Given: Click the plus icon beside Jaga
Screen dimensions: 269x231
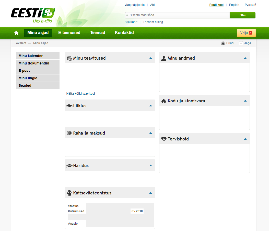Looking at the screenshot, I should click(241, 43).
